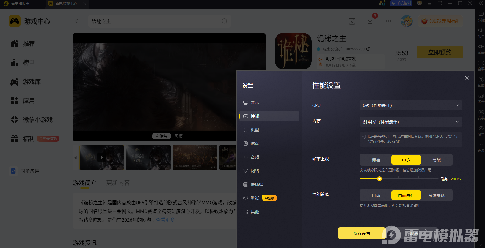
Task: Set performance strategy to 自动
Action: click(x=376, y=195)
